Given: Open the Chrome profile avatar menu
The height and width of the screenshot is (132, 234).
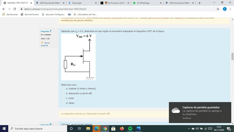Looking at the screenshot, I should [225, 9].
